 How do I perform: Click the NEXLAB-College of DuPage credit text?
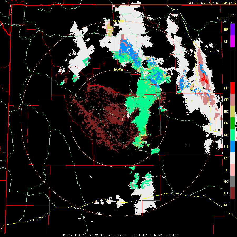[x=210, y=3]
